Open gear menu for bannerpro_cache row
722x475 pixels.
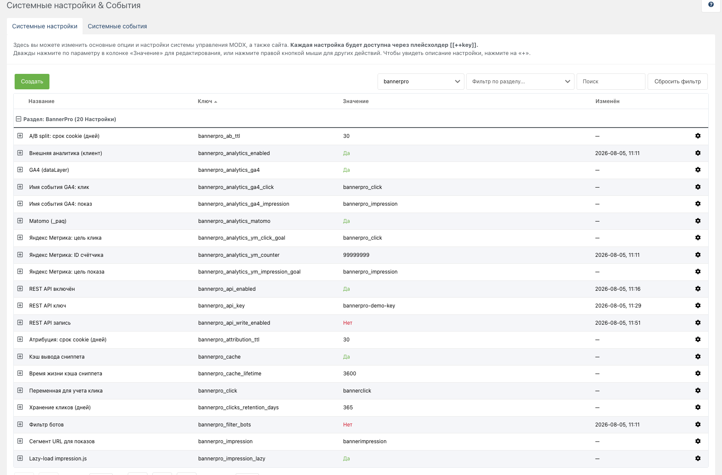click(698, 356)
